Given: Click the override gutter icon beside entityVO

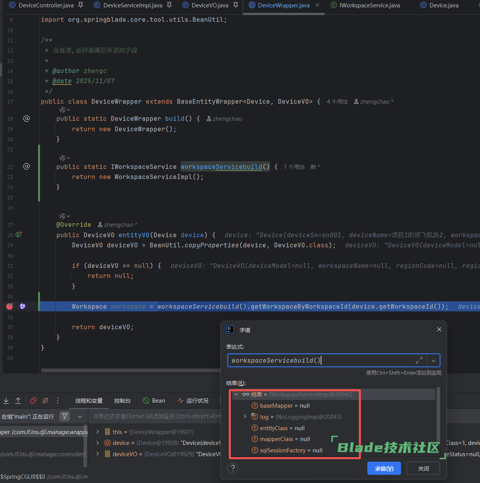Looking at the screenshot, I should point(19,235).
